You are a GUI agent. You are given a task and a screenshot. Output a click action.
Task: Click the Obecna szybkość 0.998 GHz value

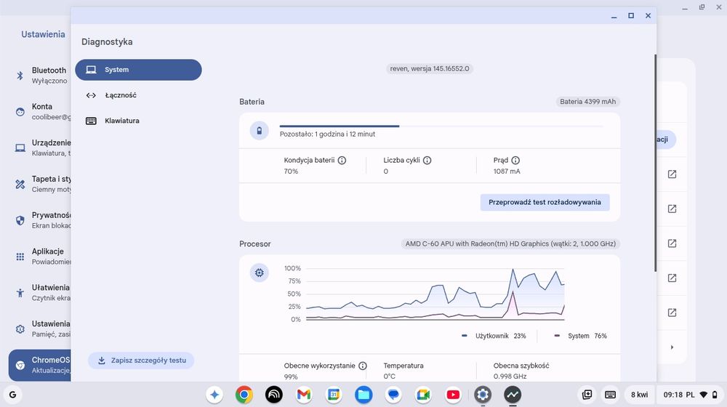tap(510, 376)
